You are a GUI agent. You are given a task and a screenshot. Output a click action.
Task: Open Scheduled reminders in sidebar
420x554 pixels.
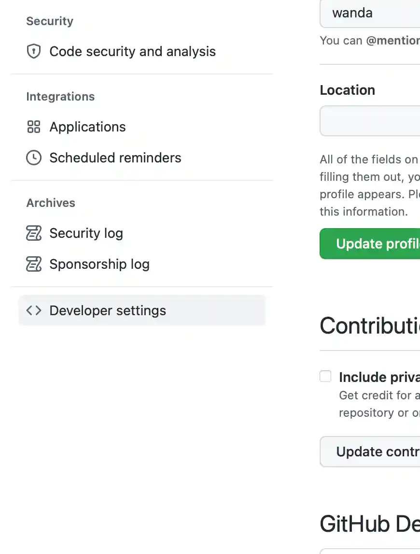click(x=115, y=158)
